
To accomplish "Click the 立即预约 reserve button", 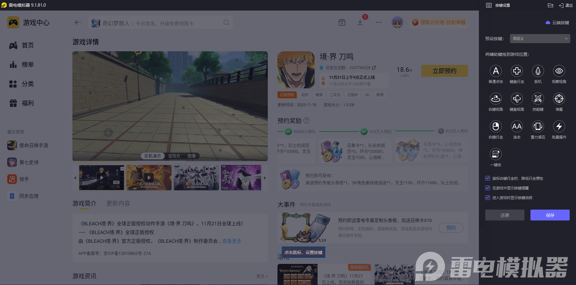I will [445, 71].
